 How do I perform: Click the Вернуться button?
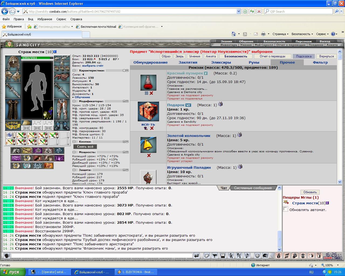(326, 56)
